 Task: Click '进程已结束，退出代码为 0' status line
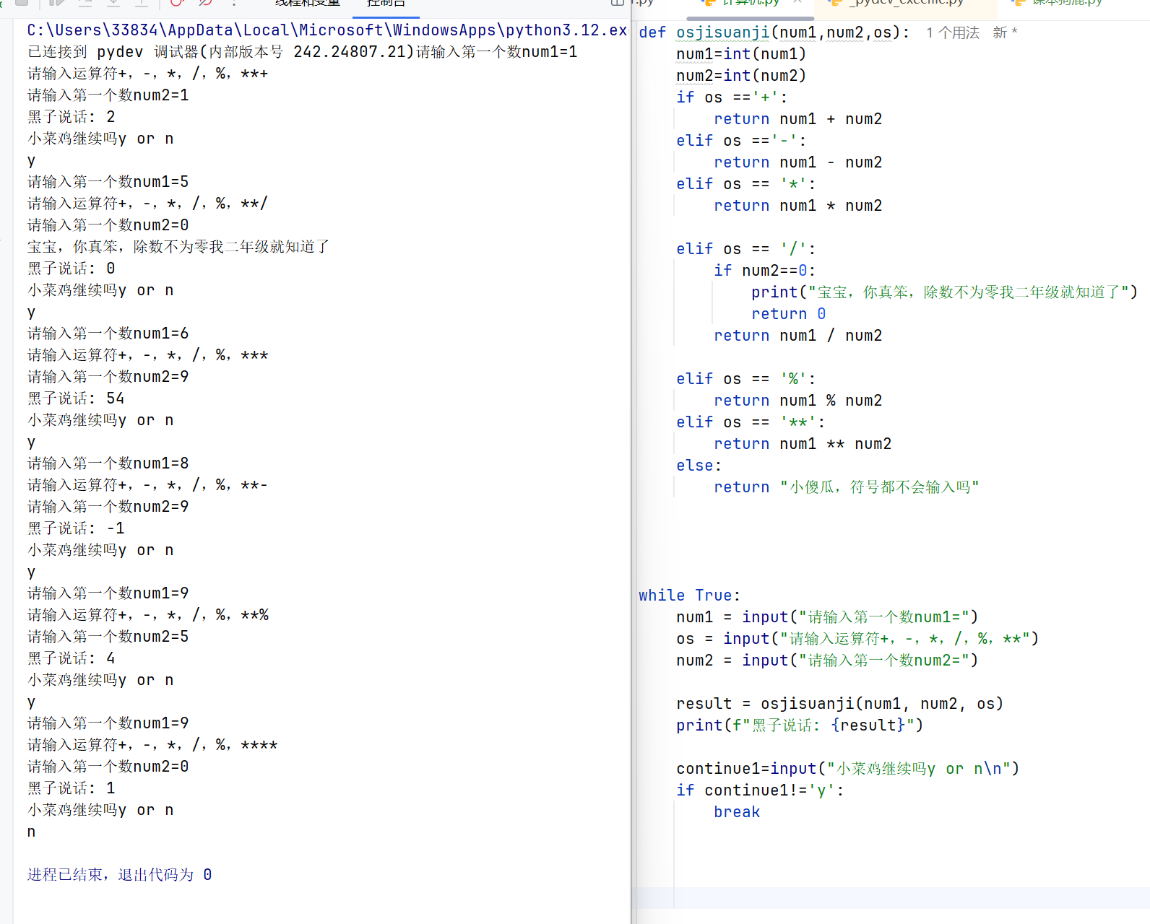pyautogui.click(x=120, y=875)
